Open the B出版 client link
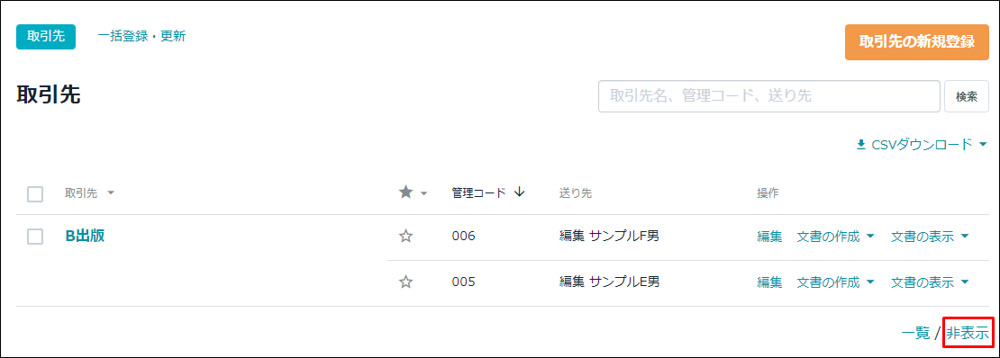This screenshot has width=1000, height=358. click(x=85, y=236)
